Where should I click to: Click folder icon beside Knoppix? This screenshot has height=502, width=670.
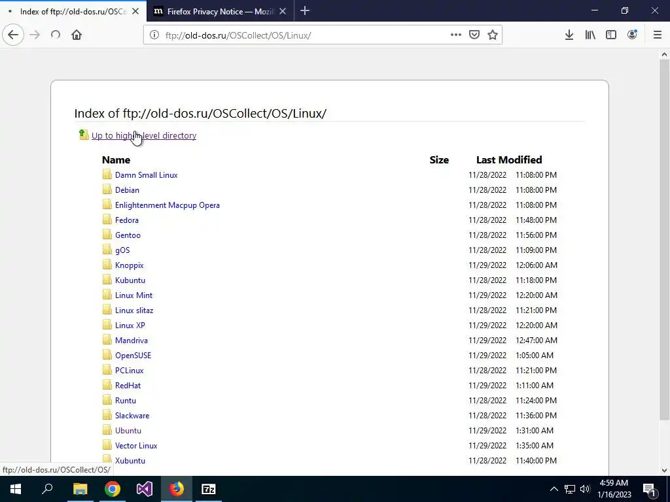(107, 264)
